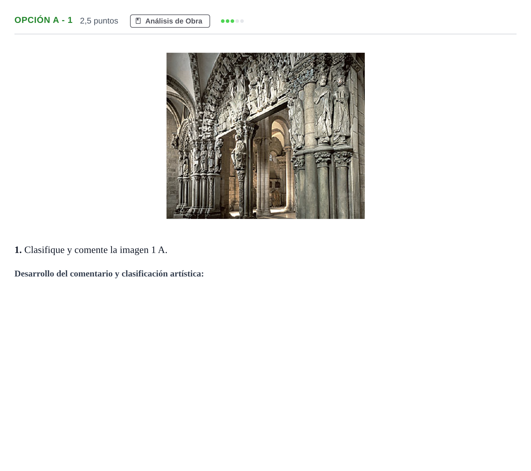Open the Pórtico de la Gloria image

coord(265,136)
